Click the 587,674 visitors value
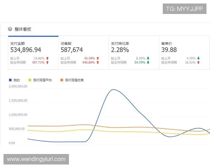Viewport: 210px width, 168px height. point(72,50)
